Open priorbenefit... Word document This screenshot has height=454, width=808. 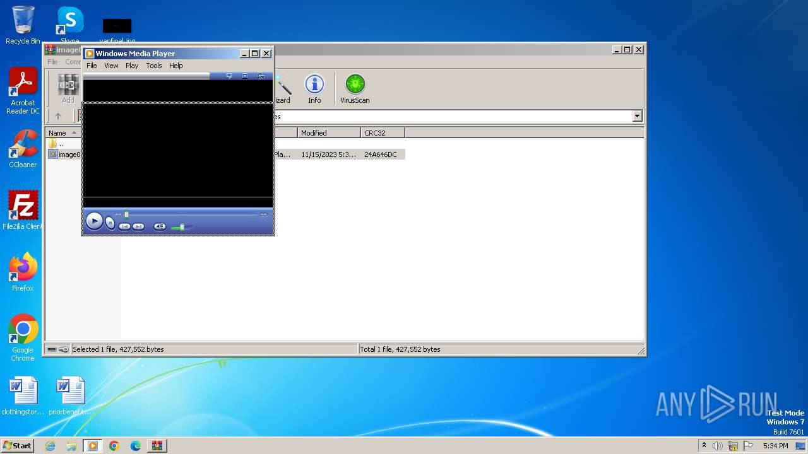pos(70,396)
